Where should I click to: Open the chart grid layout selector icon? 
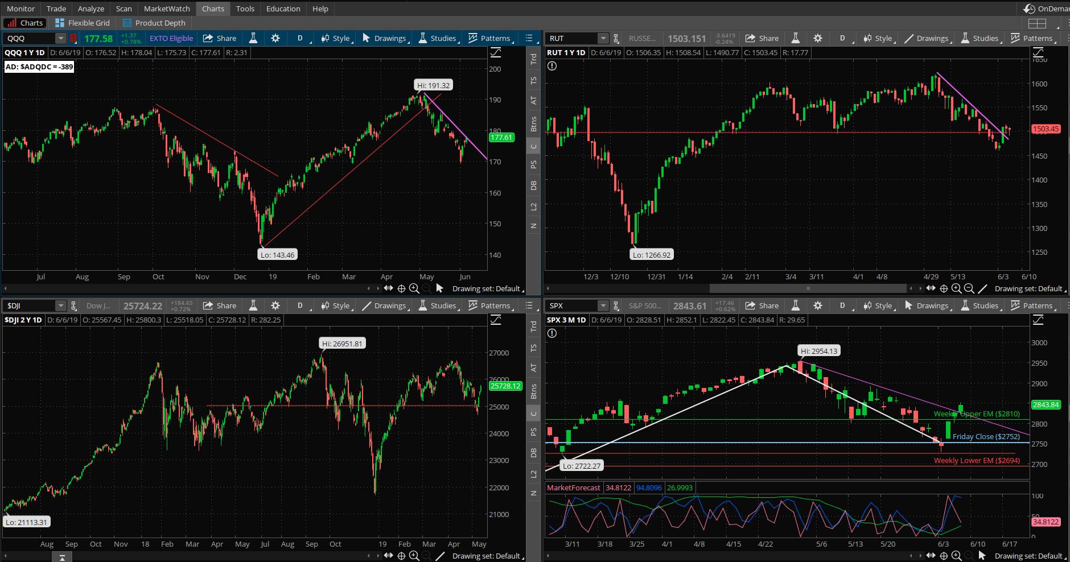1038,23
